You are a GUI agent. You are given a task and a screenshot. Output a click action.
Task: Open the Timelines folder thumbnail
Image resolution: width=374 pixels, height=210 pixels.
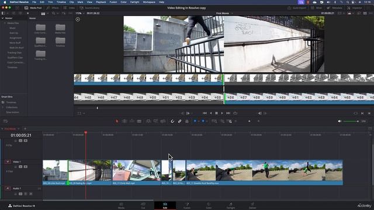[60, 41]
